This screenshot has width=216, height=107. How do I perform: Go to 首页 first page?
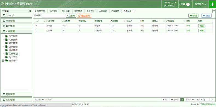(x=165, y=100)
